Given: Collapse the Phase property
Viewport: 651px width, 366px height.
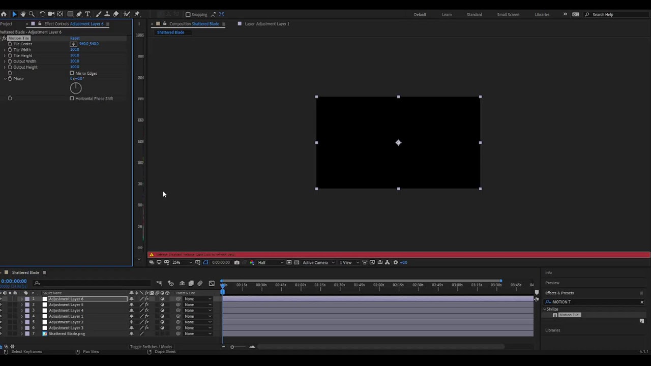Looking at the screenshot, I should point(5,79).
